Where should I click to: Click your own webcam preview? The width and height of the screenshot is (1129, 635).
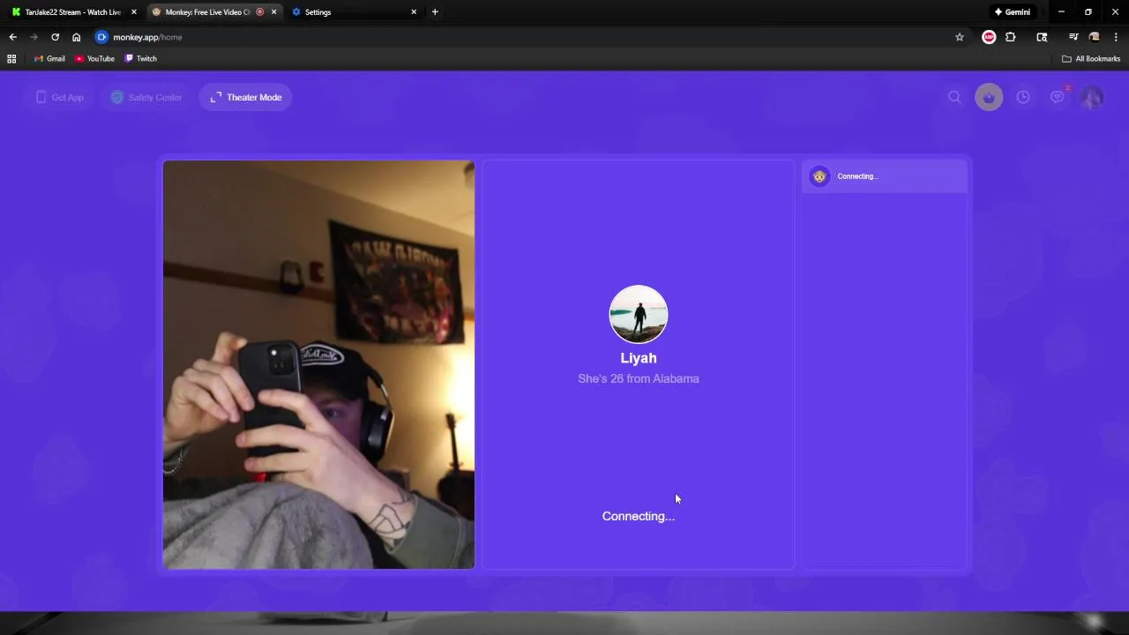(x=318, y=364)
